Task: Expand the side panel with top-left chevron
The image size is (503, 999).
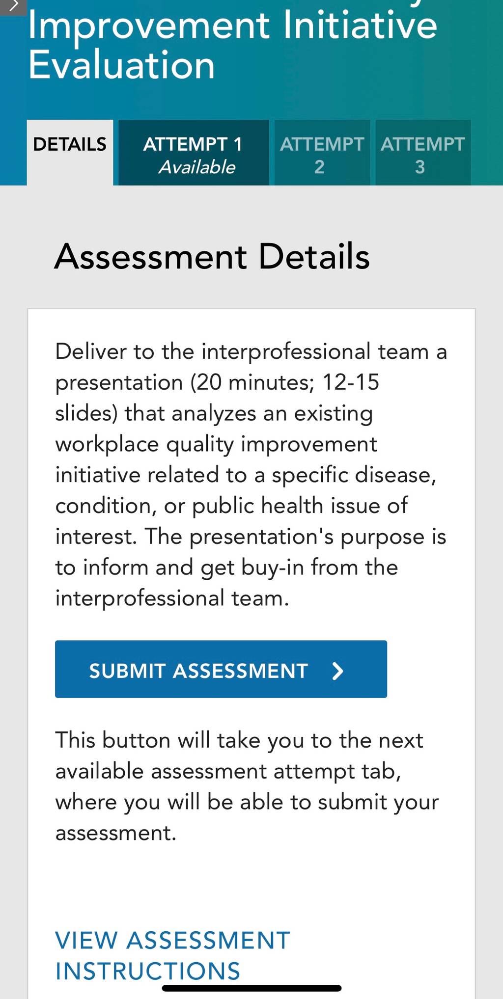Action: (13, 7)
